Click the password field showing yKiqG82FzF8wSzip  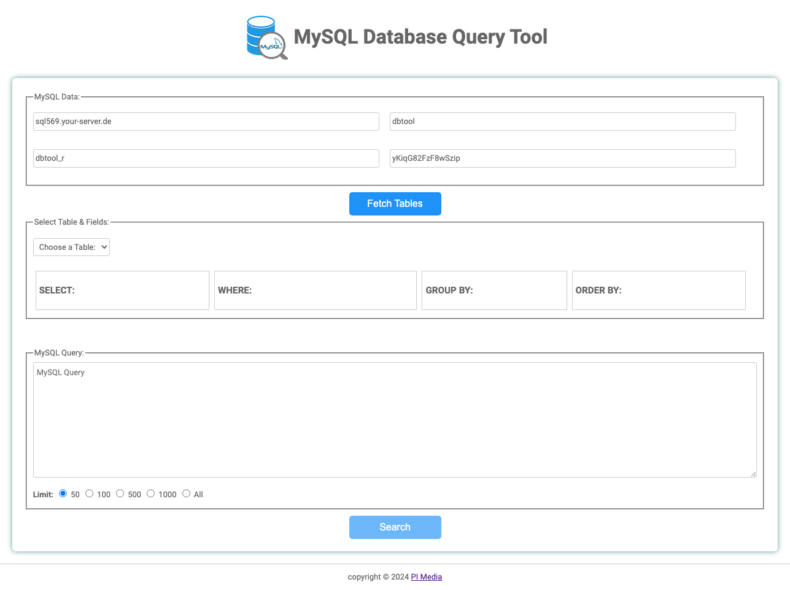(563, 158)
